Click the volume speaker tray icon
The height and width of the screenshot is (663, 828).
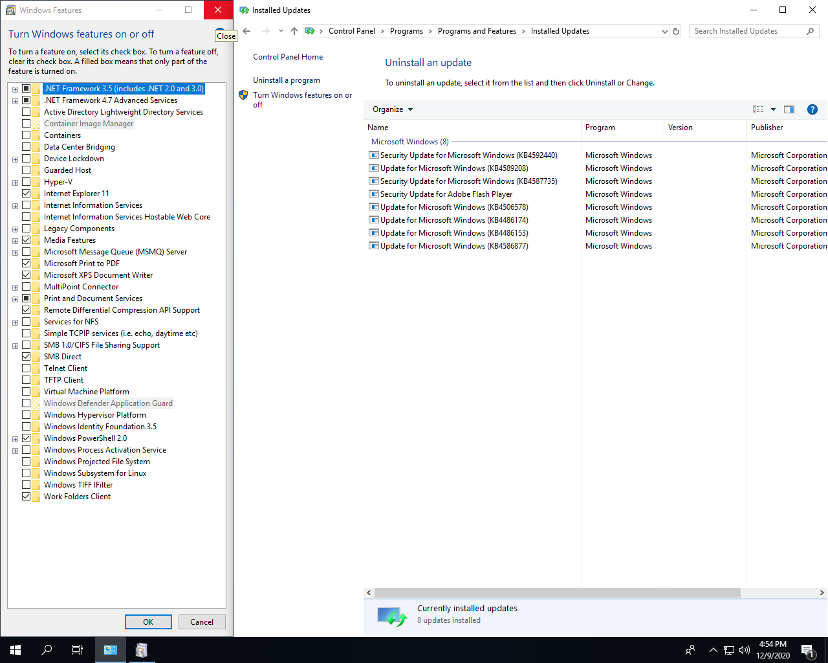pyautogui.click(x=745, y=650)
